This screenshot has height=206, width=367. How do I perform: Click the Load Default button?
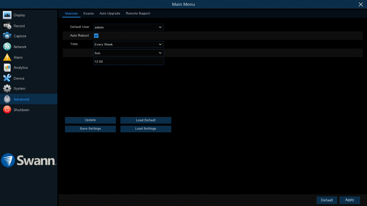(x=146, y=120)
